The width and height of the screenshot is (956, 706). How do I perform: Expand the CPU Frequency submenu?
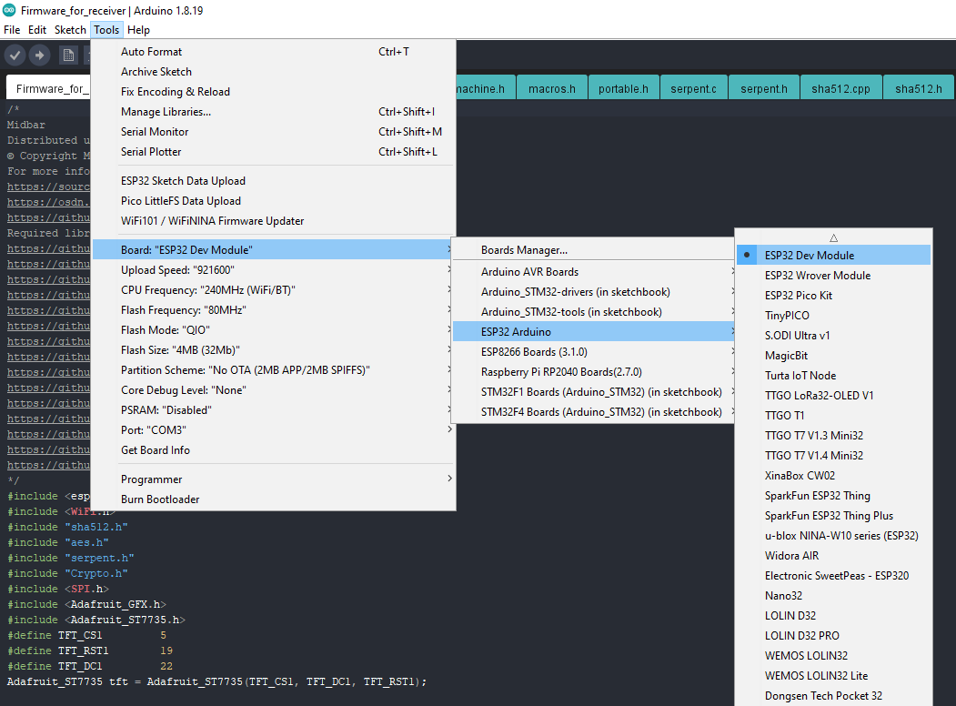[x=274, y=290]
